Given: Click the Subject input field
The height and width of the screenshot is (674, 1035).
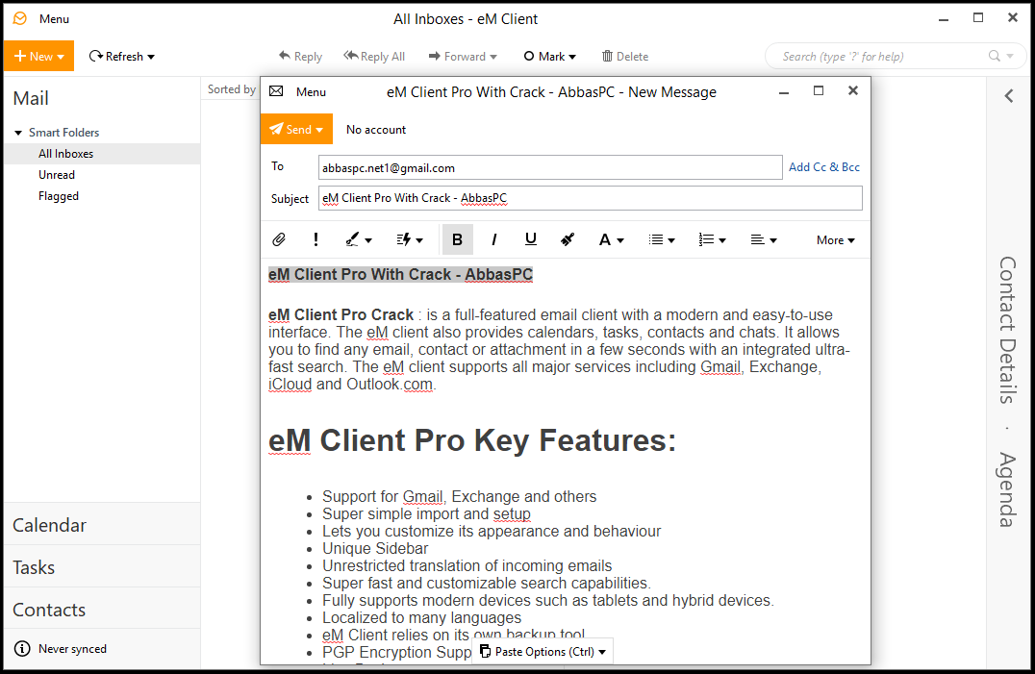Looking at the screenshot, I should coord(590,198).
